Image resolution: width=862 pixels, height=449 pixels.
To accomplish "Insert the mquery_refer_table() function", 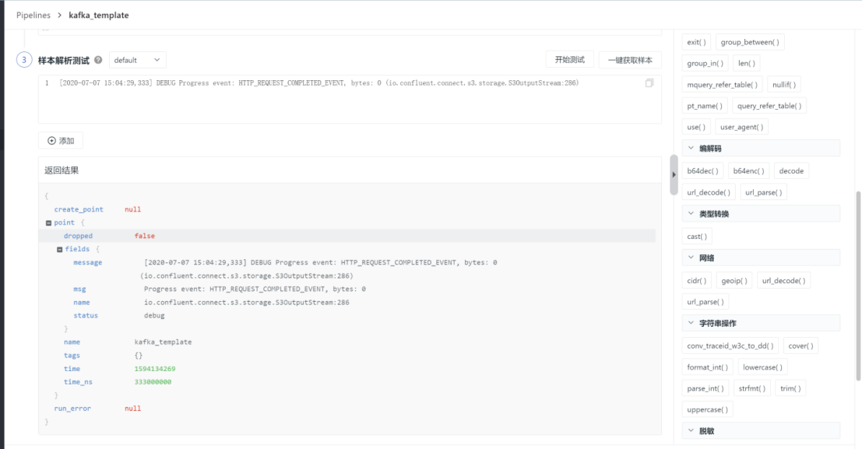I will (x=722, y=85).
